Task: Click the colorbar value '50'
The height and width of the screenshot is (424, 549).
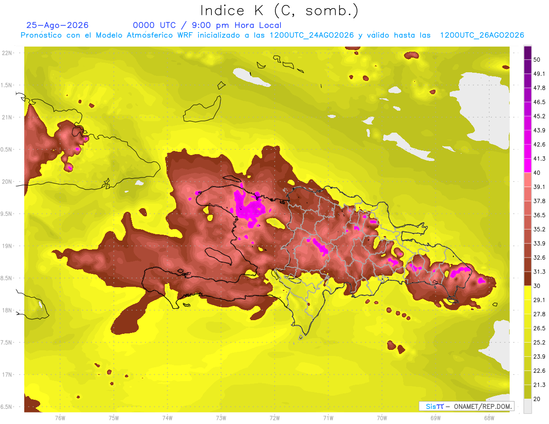Action: (537, 59)
